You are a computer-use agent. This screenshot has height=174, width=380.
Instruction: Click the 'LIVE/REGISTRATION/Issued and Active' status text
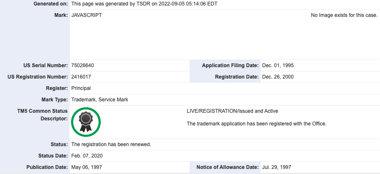[x=232, y=111]
